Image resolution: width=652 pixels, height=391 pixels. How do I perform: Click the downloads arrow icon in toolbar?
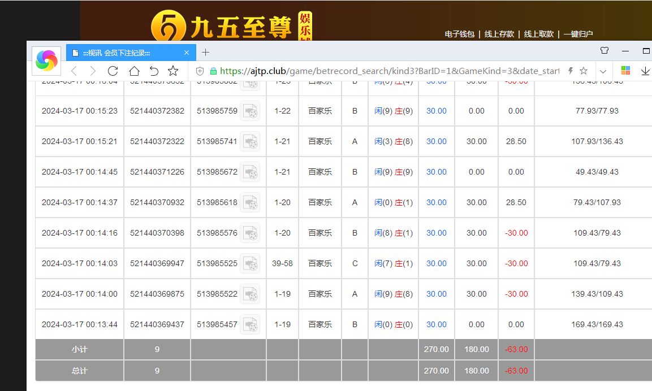645,71
